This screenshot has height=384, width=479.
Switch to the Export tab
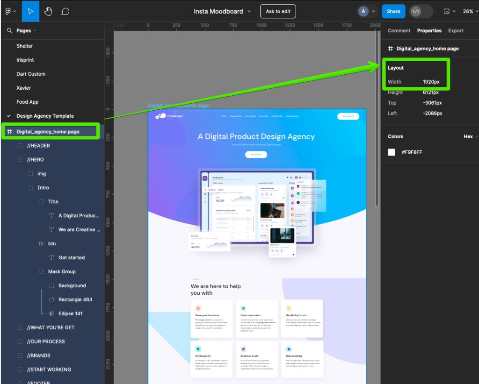click(x=456, y=30)
